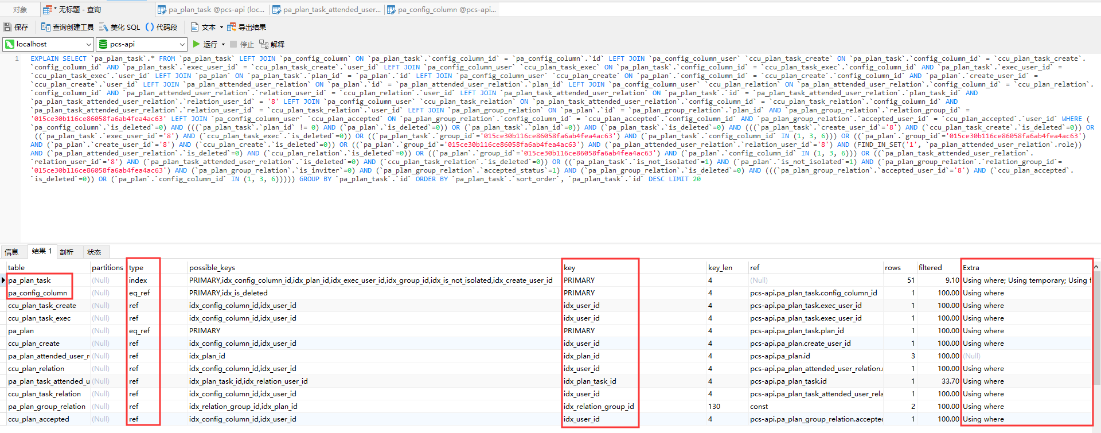
Task: Run the query with the green play button
Action: pyautogui.click(x=197, y=44)
